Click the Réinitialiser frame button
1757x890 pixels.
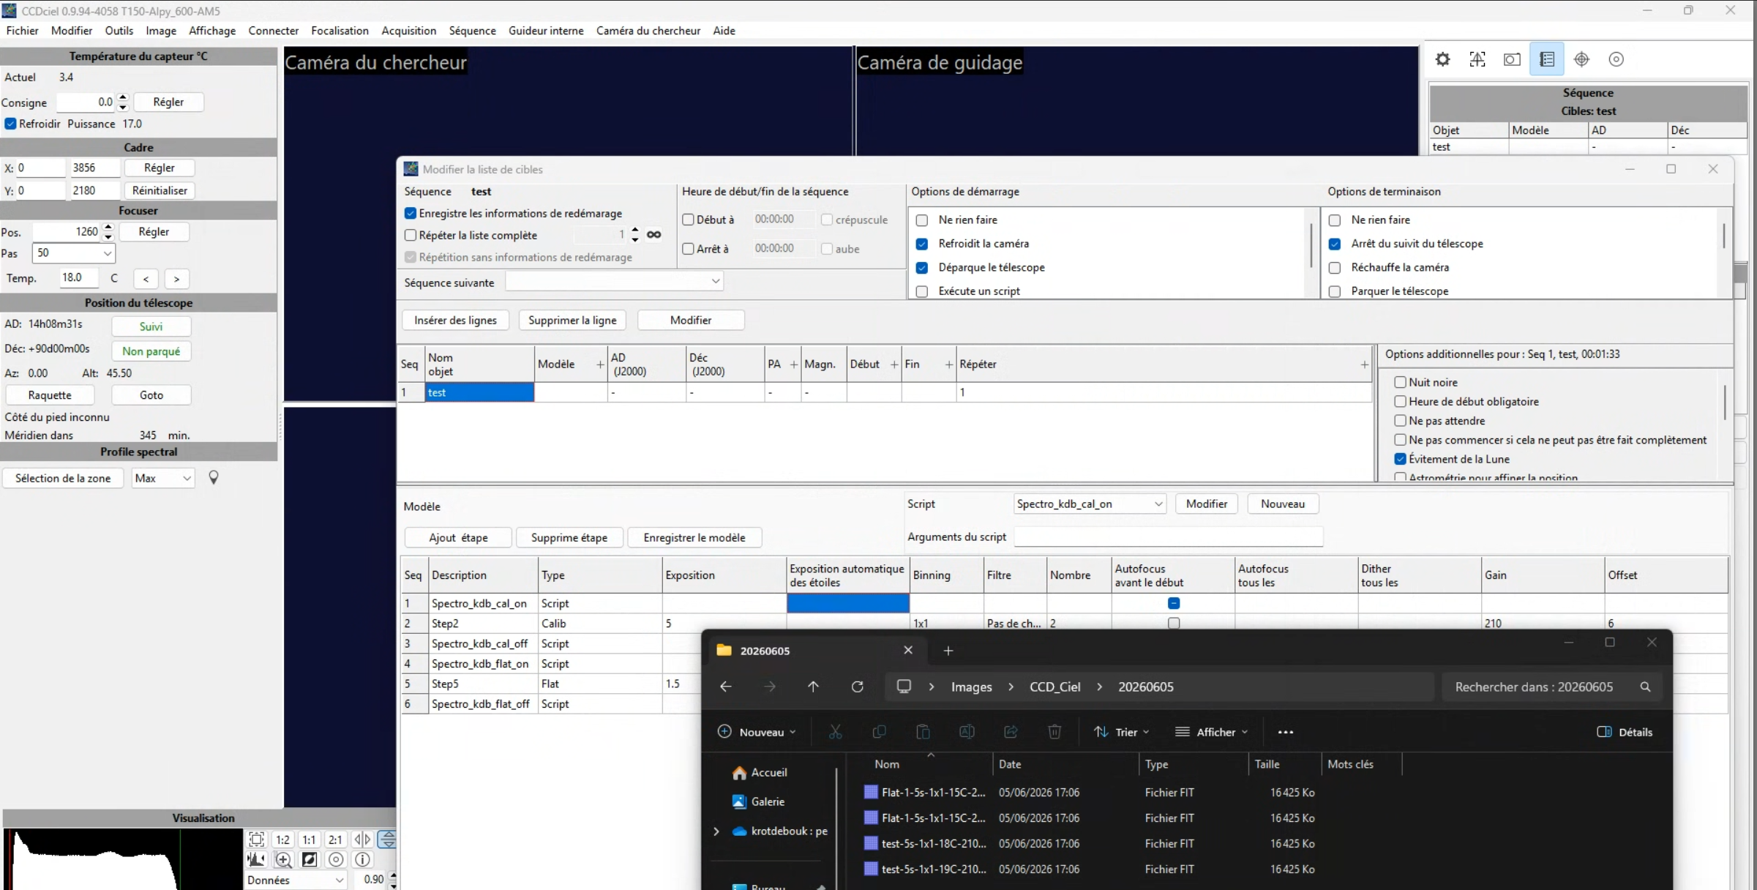160,190
